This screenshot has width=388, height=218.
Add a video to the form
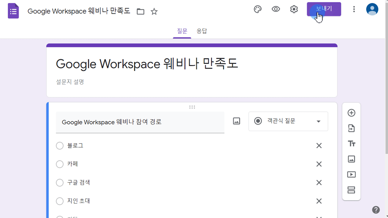(351, 175)
